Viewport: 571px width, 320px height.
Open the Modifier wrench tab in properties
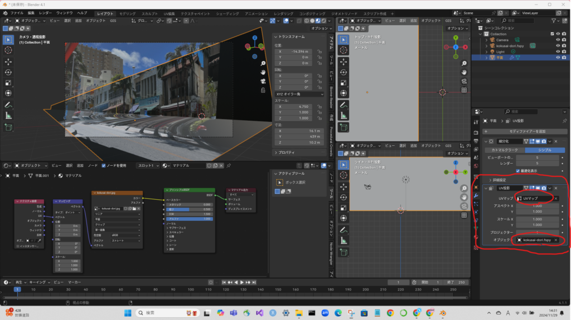(476, 195)
